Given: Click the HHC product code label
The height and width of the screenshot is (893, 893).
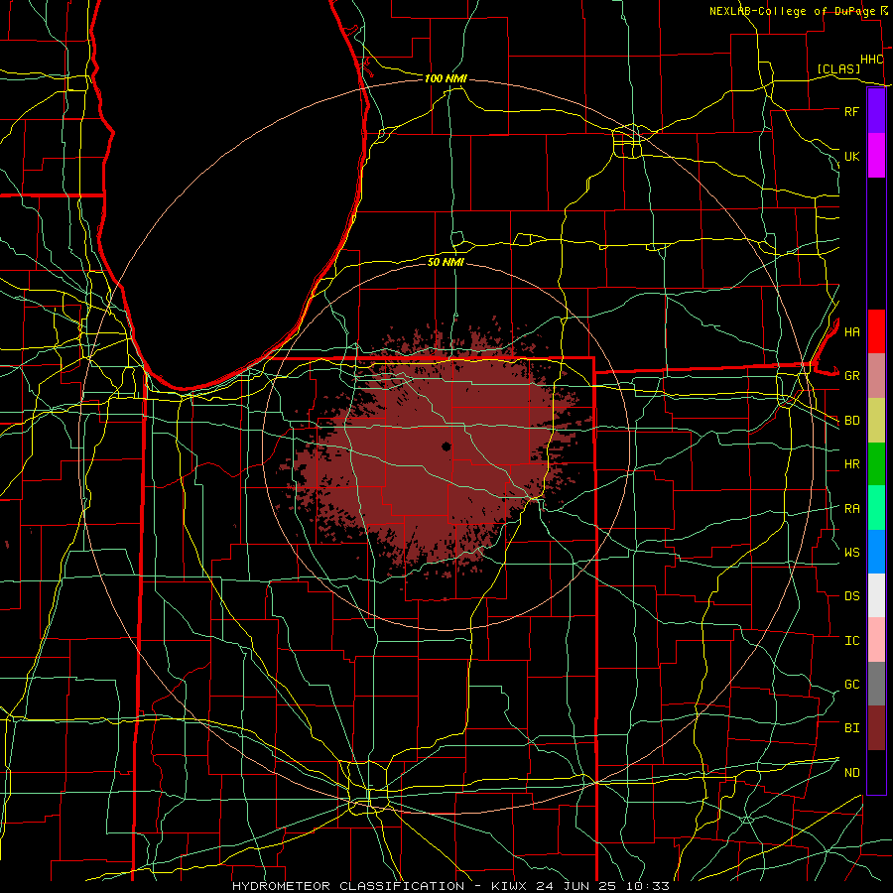Looking at the screenshot, I should (x=871, y=60).
